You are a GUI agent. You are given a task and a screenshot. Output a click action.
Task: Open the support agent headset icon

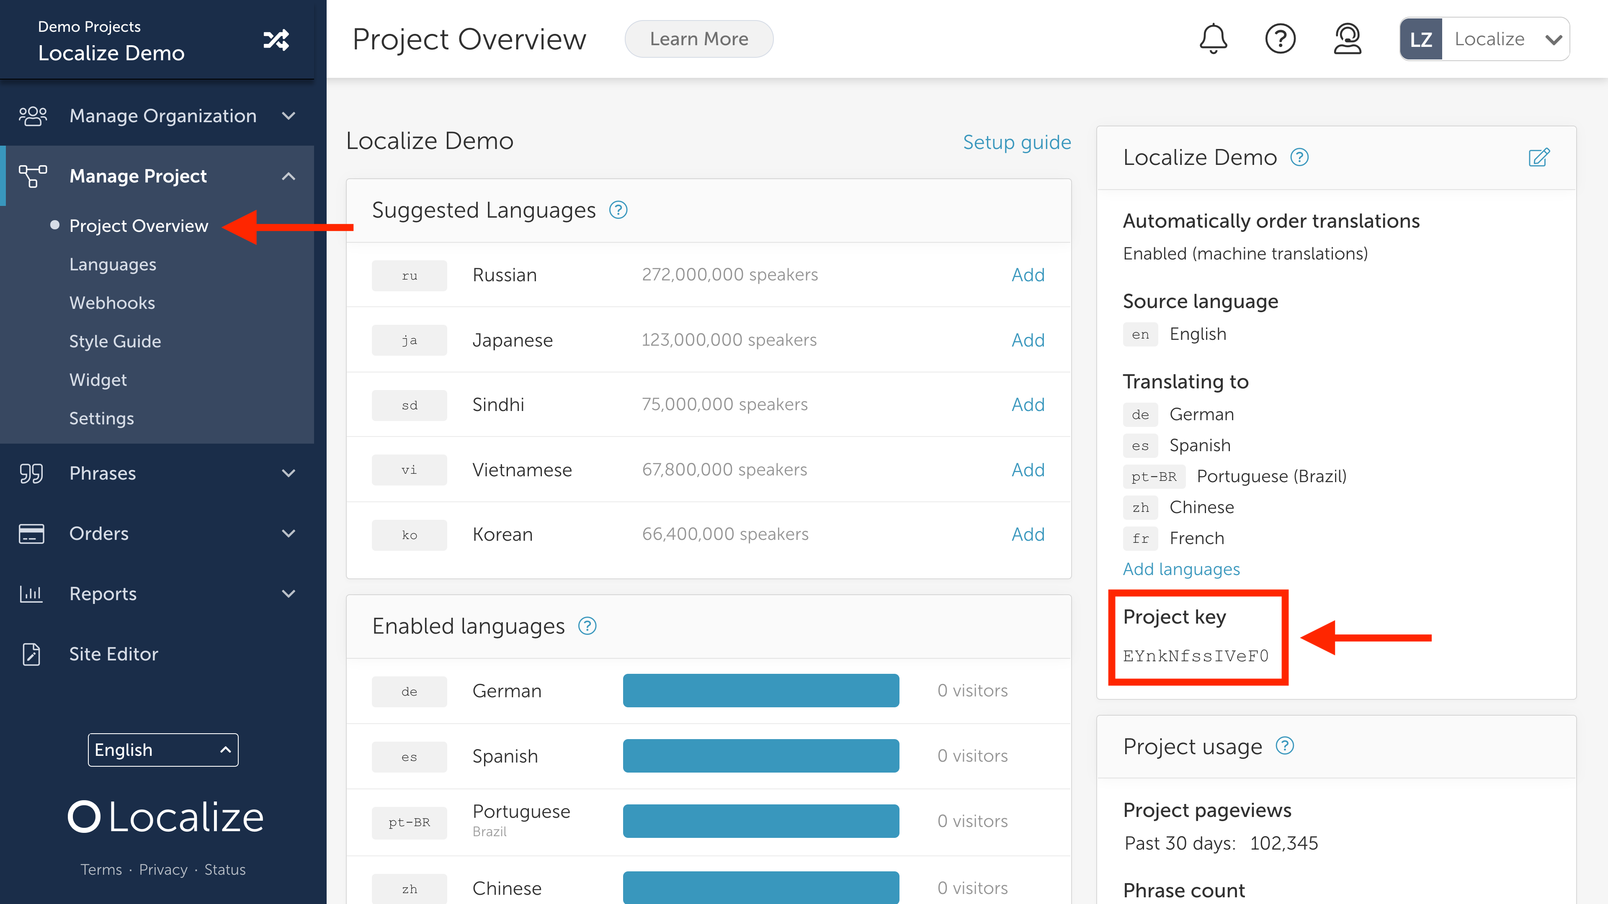(1347, 39)
